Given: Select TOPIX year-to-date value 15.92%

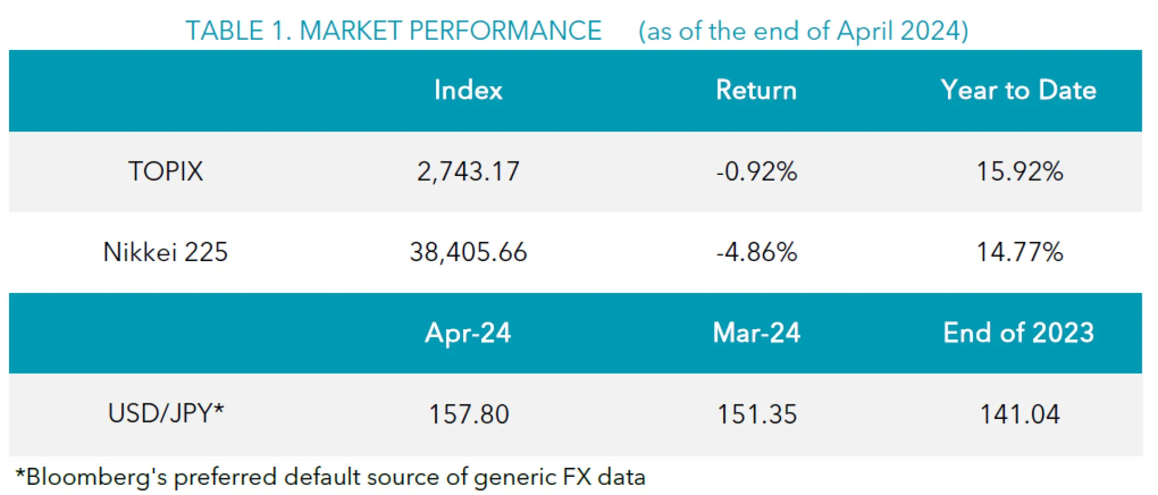Looking at the screenshot, I should click(1019, 172).
